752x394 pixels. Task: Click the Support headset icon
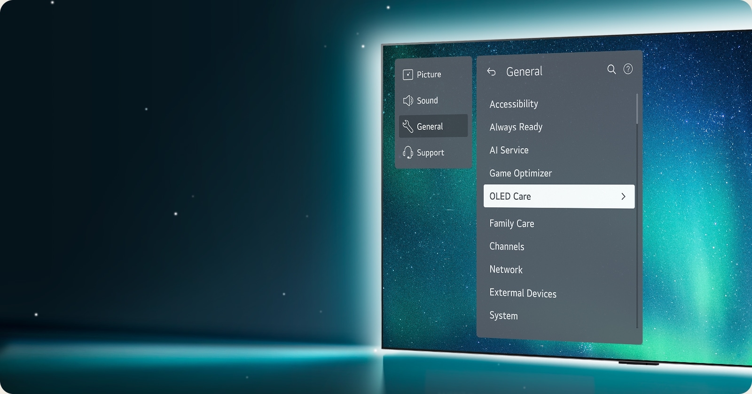408,152
